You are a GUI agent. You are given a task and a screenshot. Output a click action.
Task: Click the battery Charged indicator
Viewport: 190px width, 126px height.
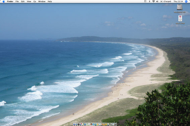tap(166, 1)
